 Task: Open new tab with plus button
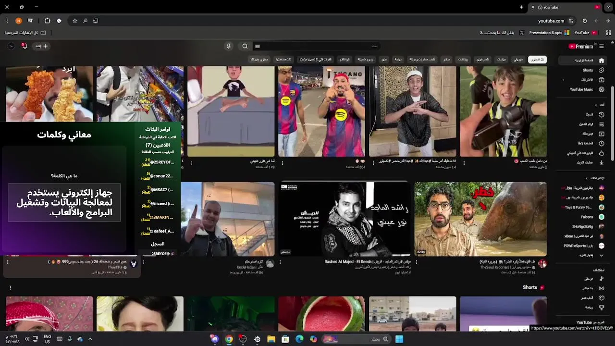click(x=521, y=7)
